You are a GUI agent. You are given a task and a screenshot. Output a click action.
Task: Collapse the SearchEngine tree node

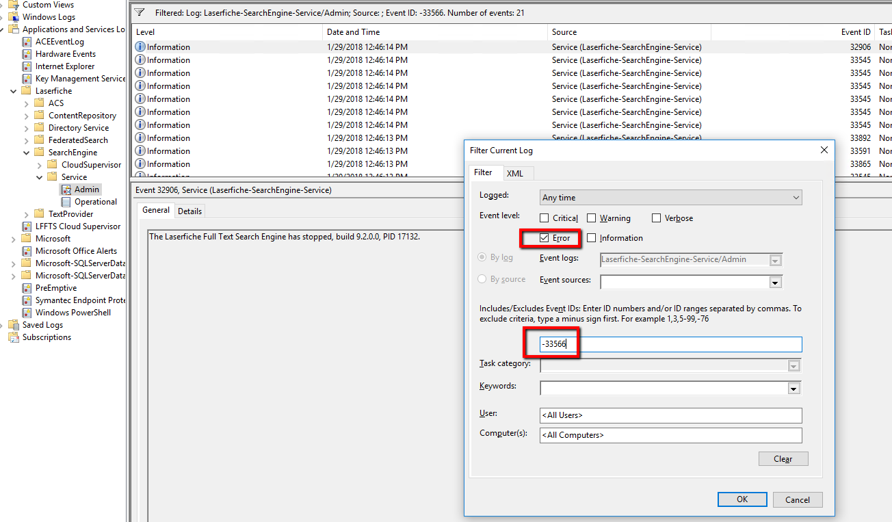27,153
